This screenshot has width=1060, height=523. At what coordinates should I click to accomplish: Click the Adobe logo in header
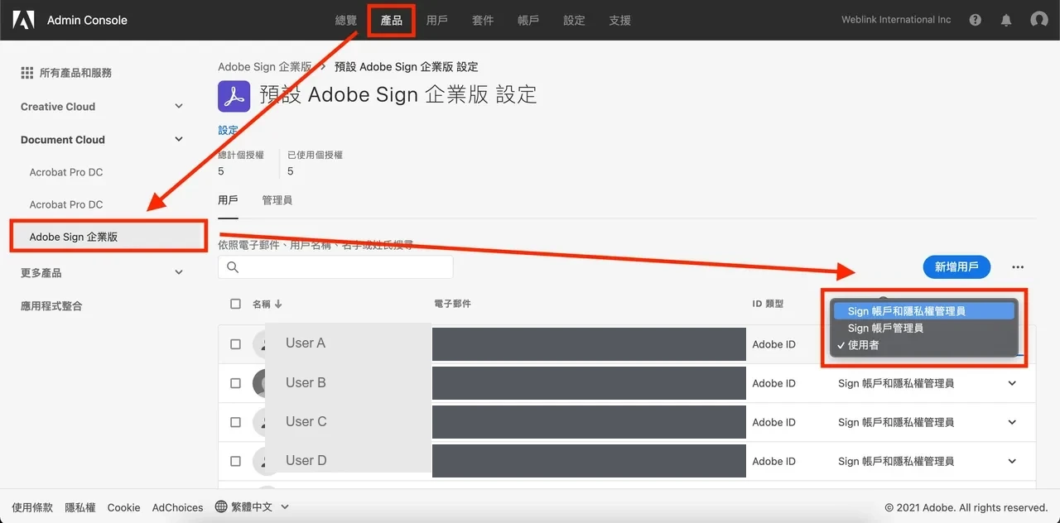coord(23,20)
